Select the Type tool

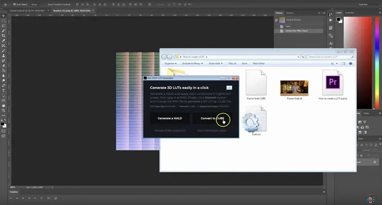tap(4, 91)
